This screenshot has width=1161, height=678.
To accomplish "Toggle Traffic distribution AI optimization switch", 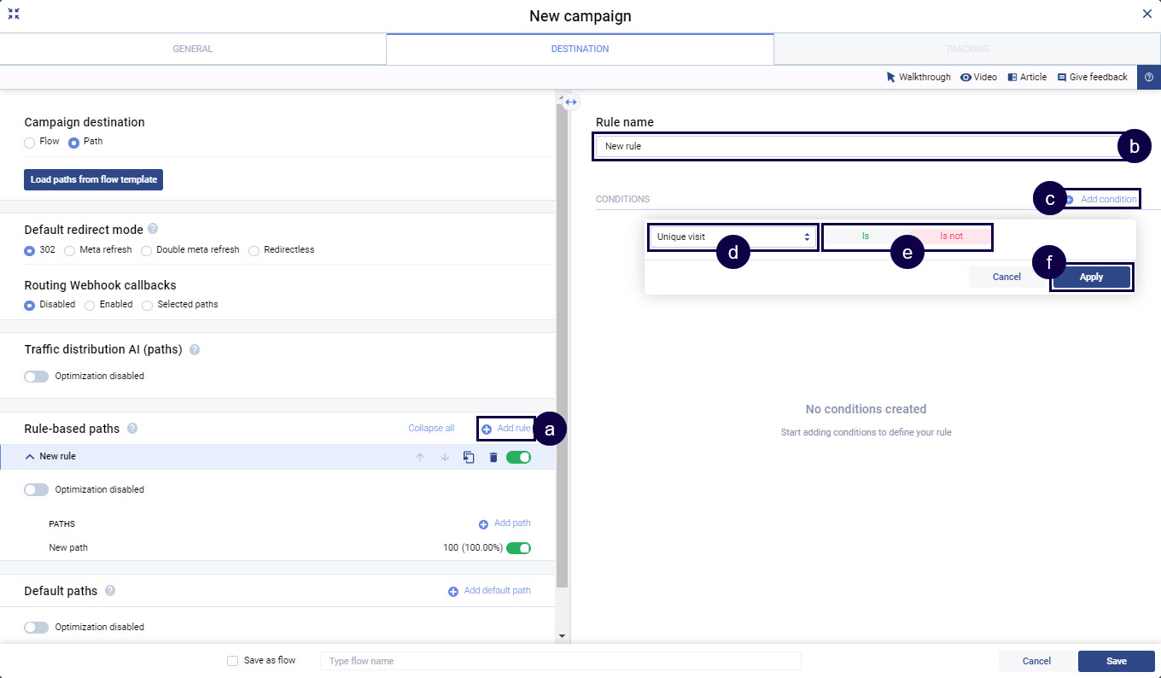I will 37,377.
